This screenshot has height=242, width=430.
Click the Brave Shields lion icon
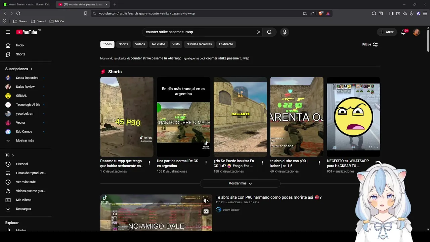pos(320,13)
